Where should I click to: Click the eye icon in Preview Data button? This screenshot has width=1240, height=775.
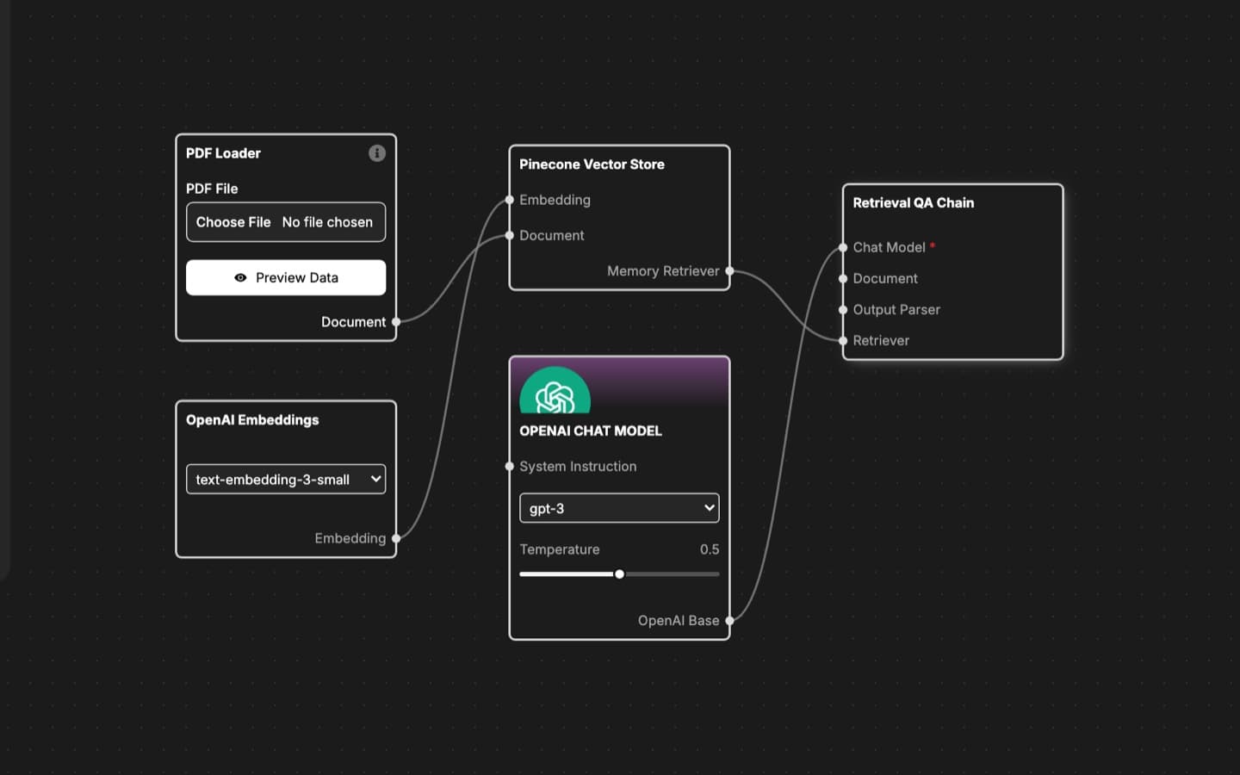(x=240, y=278)
